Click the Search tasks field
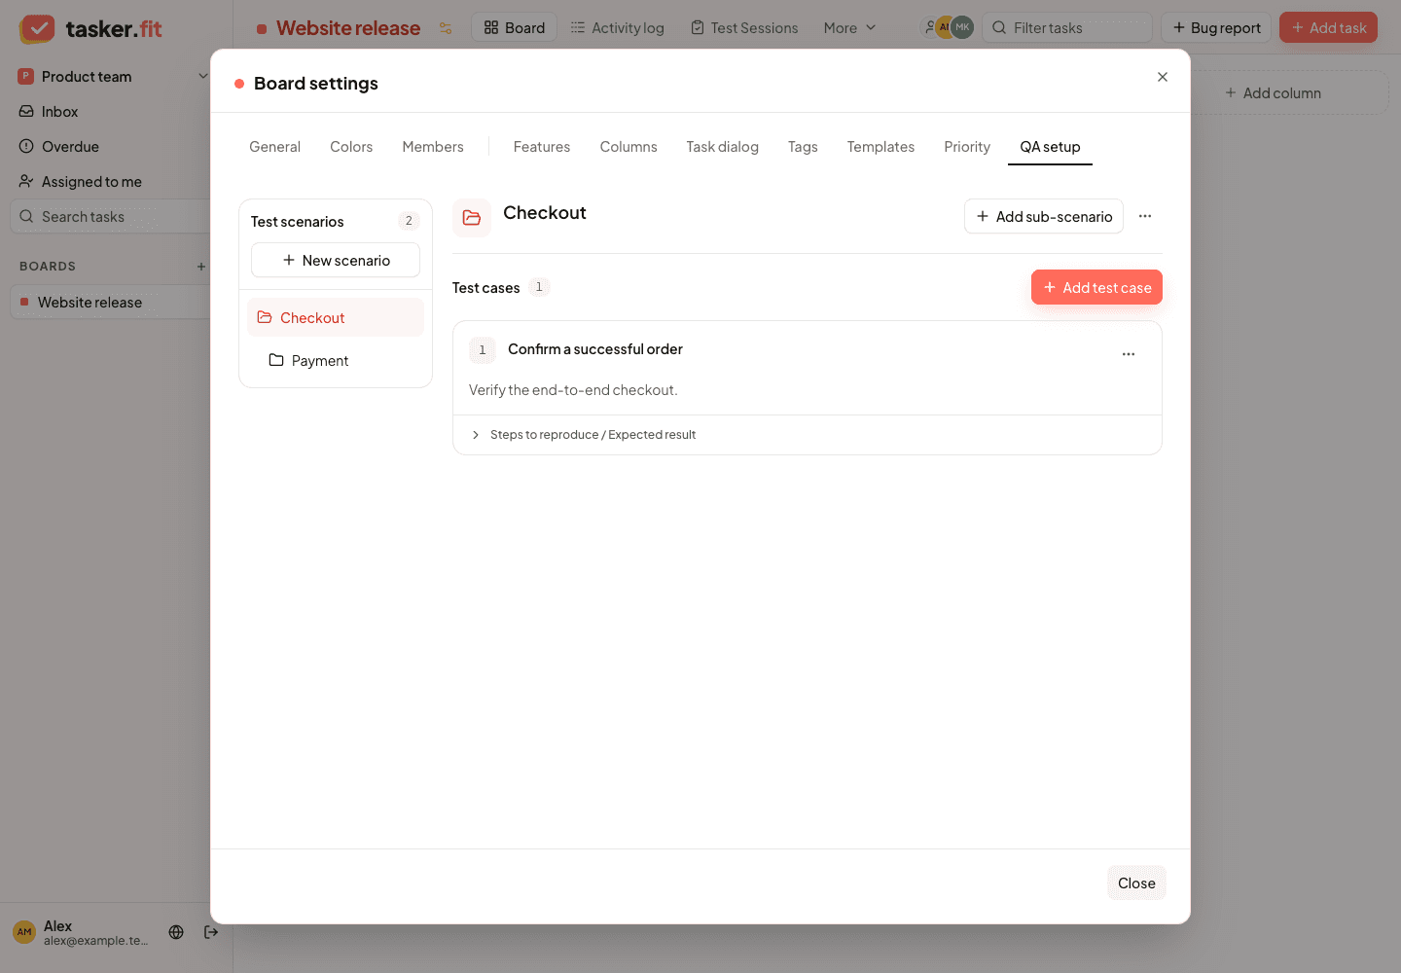The height and width of the screenshot is (973, 1401). coord(110,217)
